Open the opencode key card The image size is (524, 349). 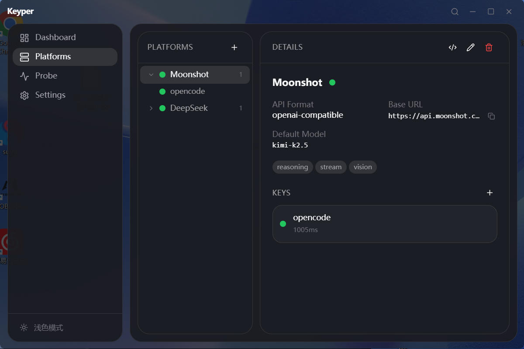pos(385,224)
